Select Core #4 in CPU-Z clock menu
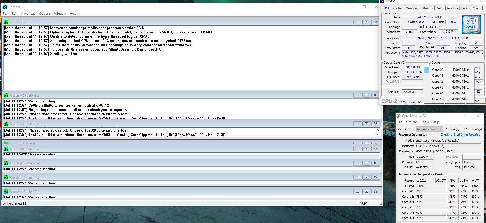This screenshot has height=223, width=486. 449,93
